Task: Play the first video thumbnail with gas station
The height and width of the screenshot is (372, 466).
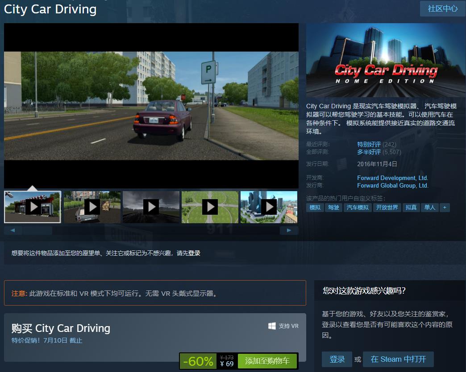Action: (x=33, y=207)
